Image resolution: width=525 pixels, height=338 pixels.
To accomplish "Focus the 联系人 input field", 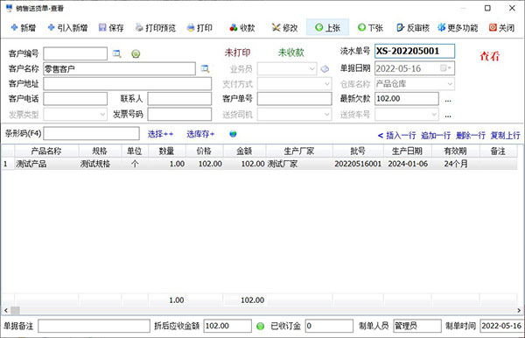I will pyautogui.click(x=179, y=99).
